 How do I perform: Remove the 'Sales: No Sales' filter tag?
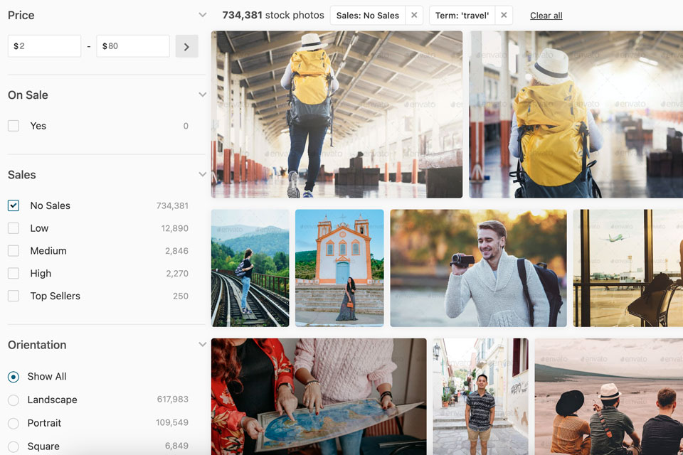pyautogui.click(x=414, y=15)
